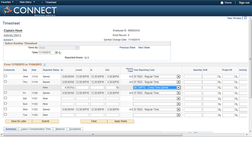Screen dimensions: 252x141
Task: Look up Shift for the Thu 11/19 row
Action: [219, 82]
